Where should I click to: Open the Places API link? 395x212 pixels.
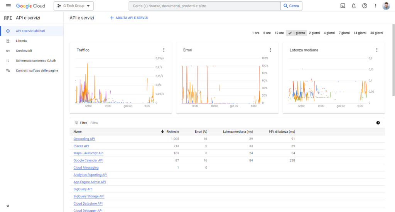tap(81, 146)
